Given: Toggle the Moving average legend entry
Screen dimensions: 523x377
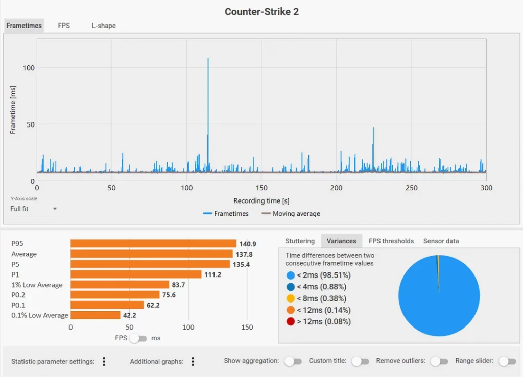Looking at the screenshot, I should 291,213.
